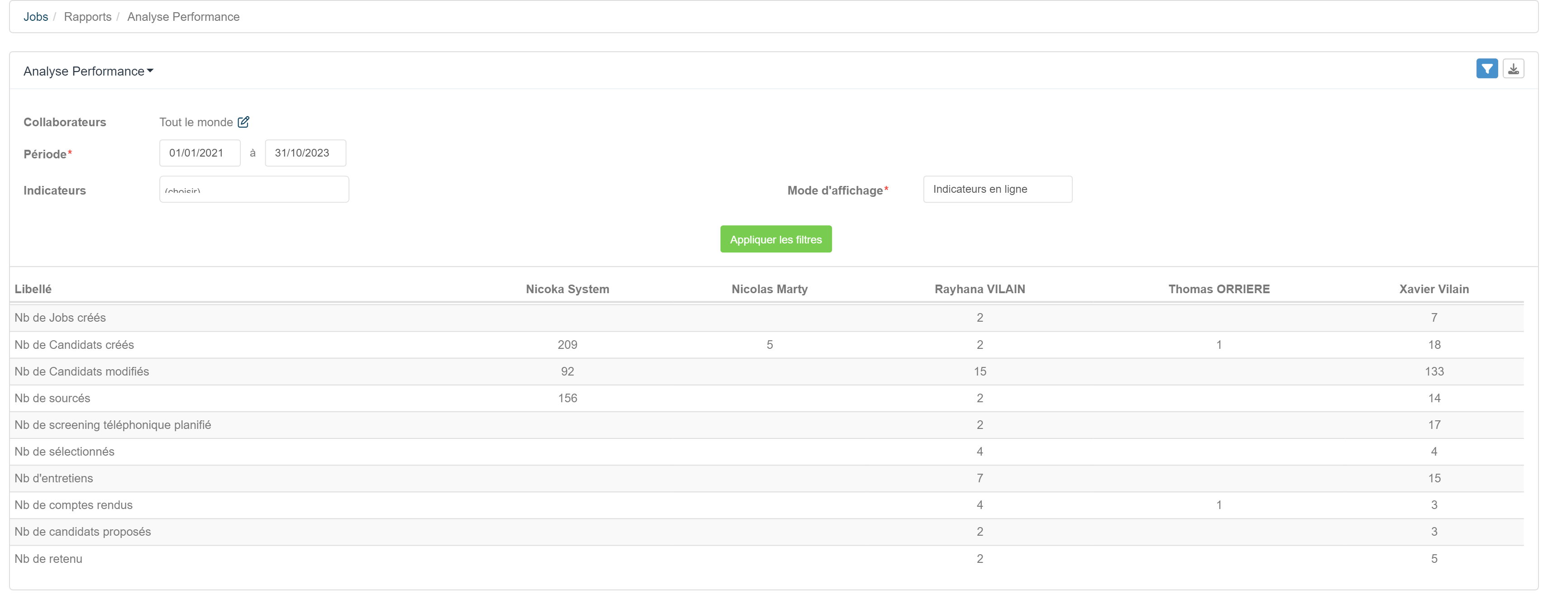Screen dimensions: 1548x609
Task: Click Rayhana VILAIN's entretiens value 7
Action: (979, 478)
